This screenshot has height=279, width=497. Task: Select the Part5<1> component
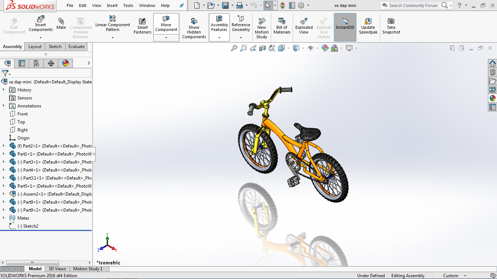coord(51,186)
